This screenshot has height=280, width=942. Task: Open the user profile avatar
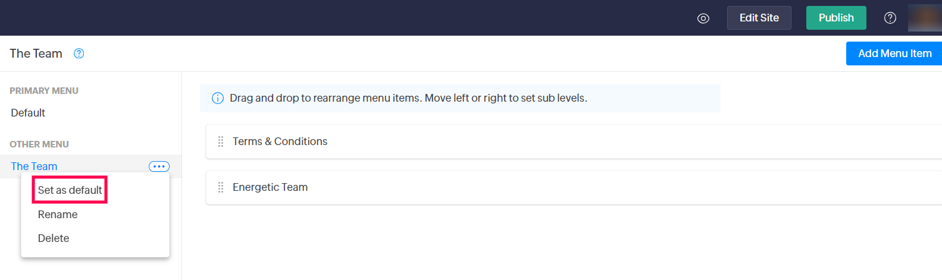pos(924,18)
